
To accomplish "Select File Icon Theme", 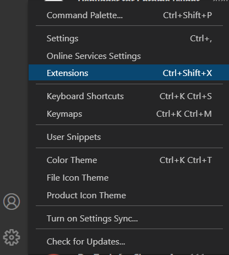I will [129, 178].
